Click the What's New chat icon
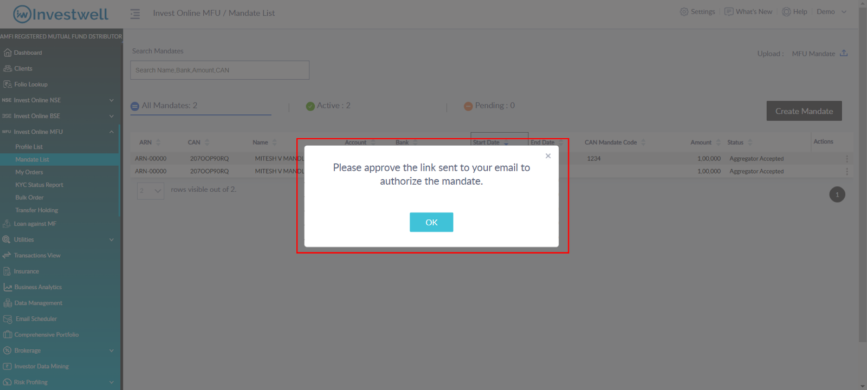Image resolution: width=867 pixels, height=390 pixels. tap(729, 11)
